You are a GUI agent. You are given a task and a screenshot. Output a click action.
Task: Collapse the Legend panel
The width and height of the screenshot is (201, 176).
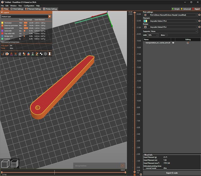pyautogui.click(x=2, y=12)
